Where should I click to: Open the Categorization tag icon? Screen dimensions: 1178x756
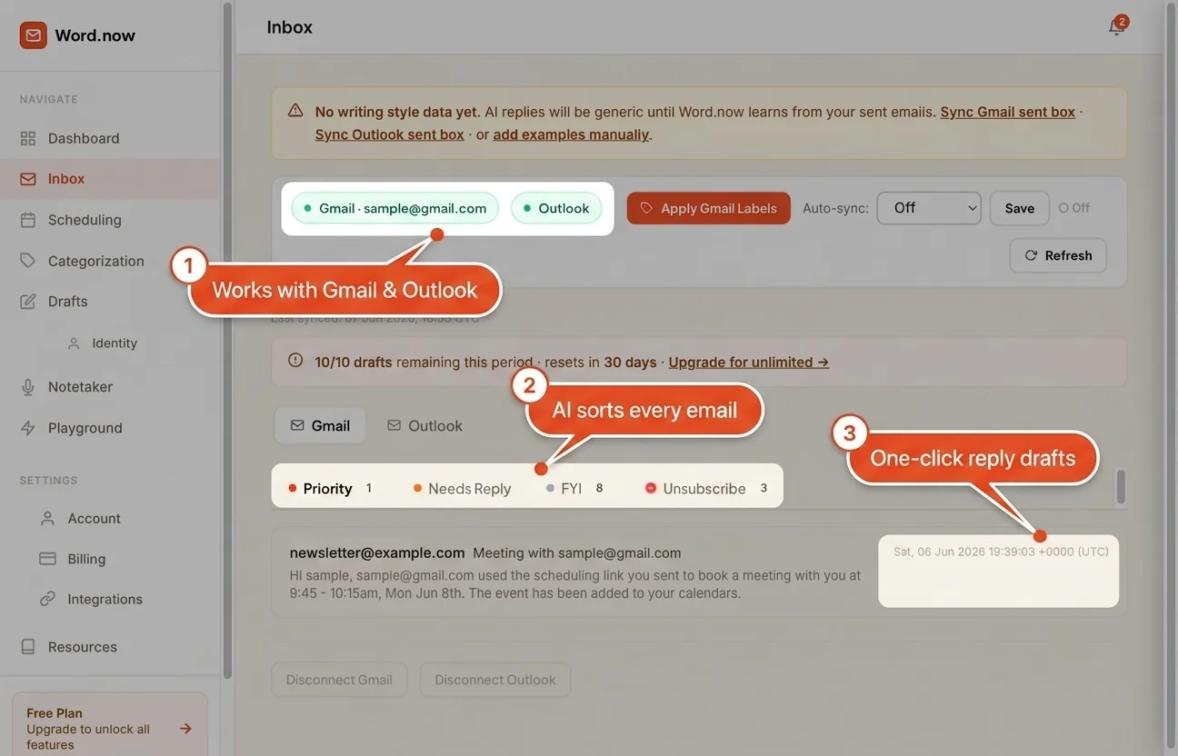pos(28,261)
